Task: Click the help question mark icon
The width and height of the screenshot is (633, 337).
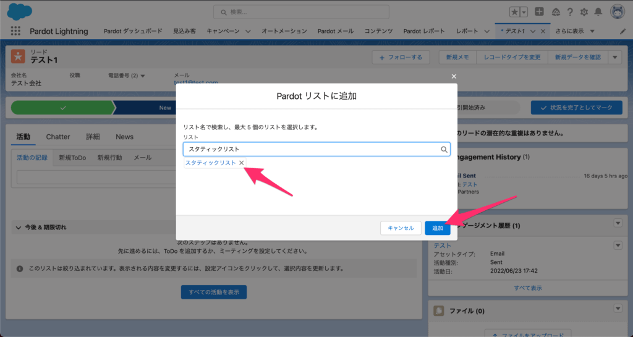Action: click(x=570, y=12)
